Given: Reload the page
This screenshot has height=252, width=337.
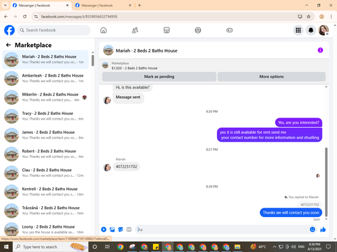Looking at the screenshot, I should pos(25,16).
